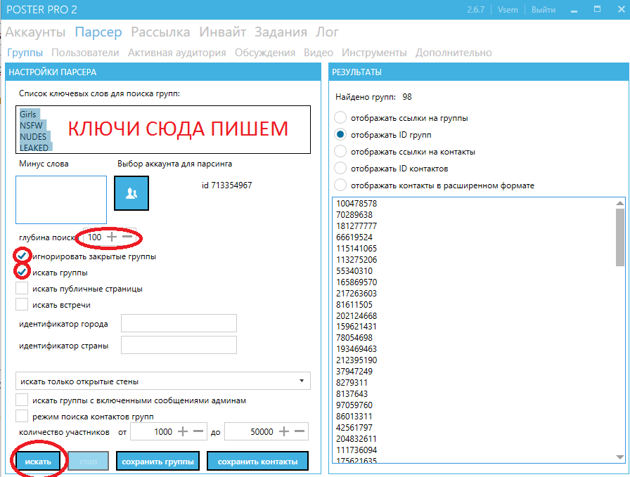Enable 'искать публичные страницы' checkbox
The height and width of the screenshot is (477, 630).
[x=22, y=288]
